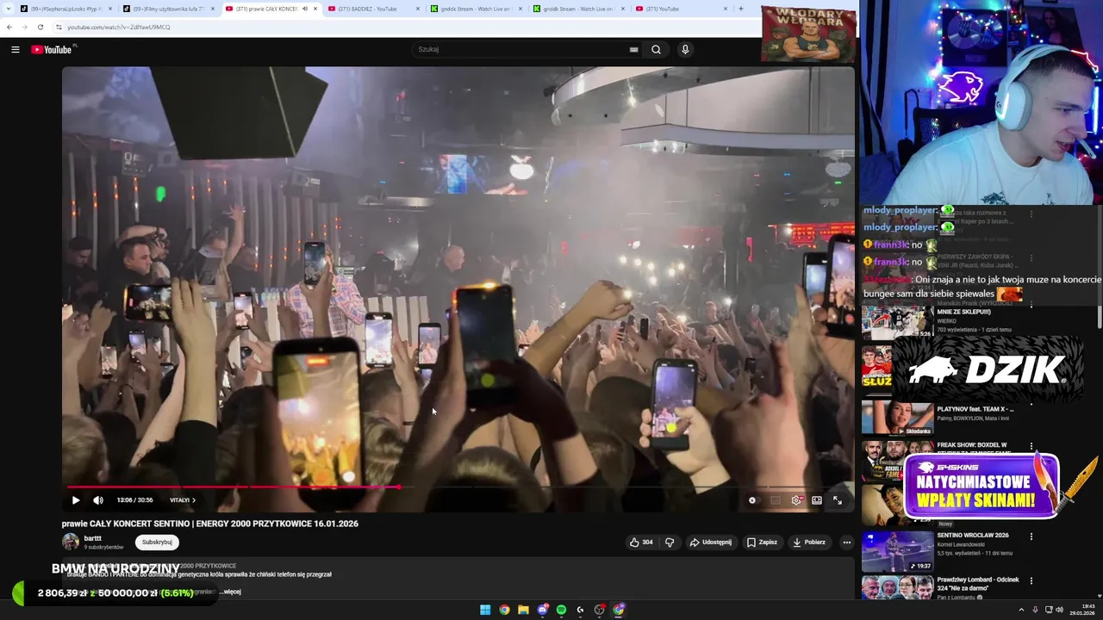Enter fullscreen mode for the video
Viewport: 1103px width, 620px height.
838,500
